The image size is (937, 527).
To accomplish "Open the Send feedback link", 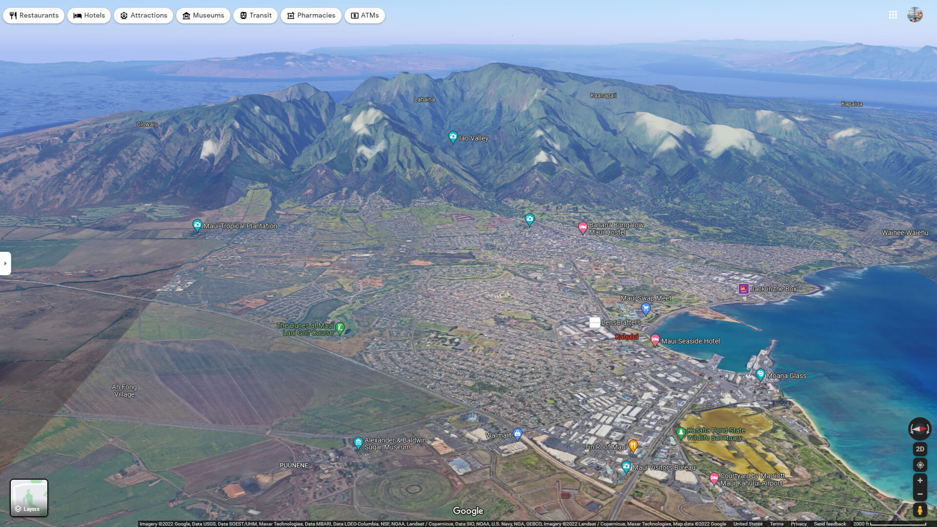I will [x=830, y=524].
